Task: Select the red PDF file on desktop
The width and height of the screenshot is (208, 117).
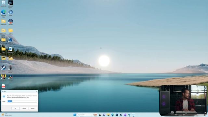Action: [4, 86]
